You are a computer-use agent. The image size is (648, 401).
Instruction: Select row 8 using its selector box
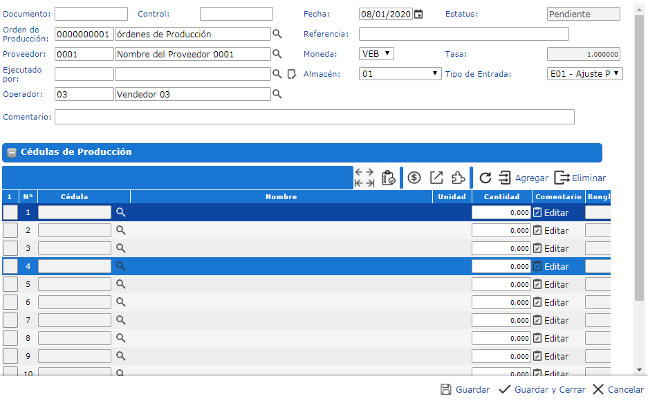(x=10, y=338)
